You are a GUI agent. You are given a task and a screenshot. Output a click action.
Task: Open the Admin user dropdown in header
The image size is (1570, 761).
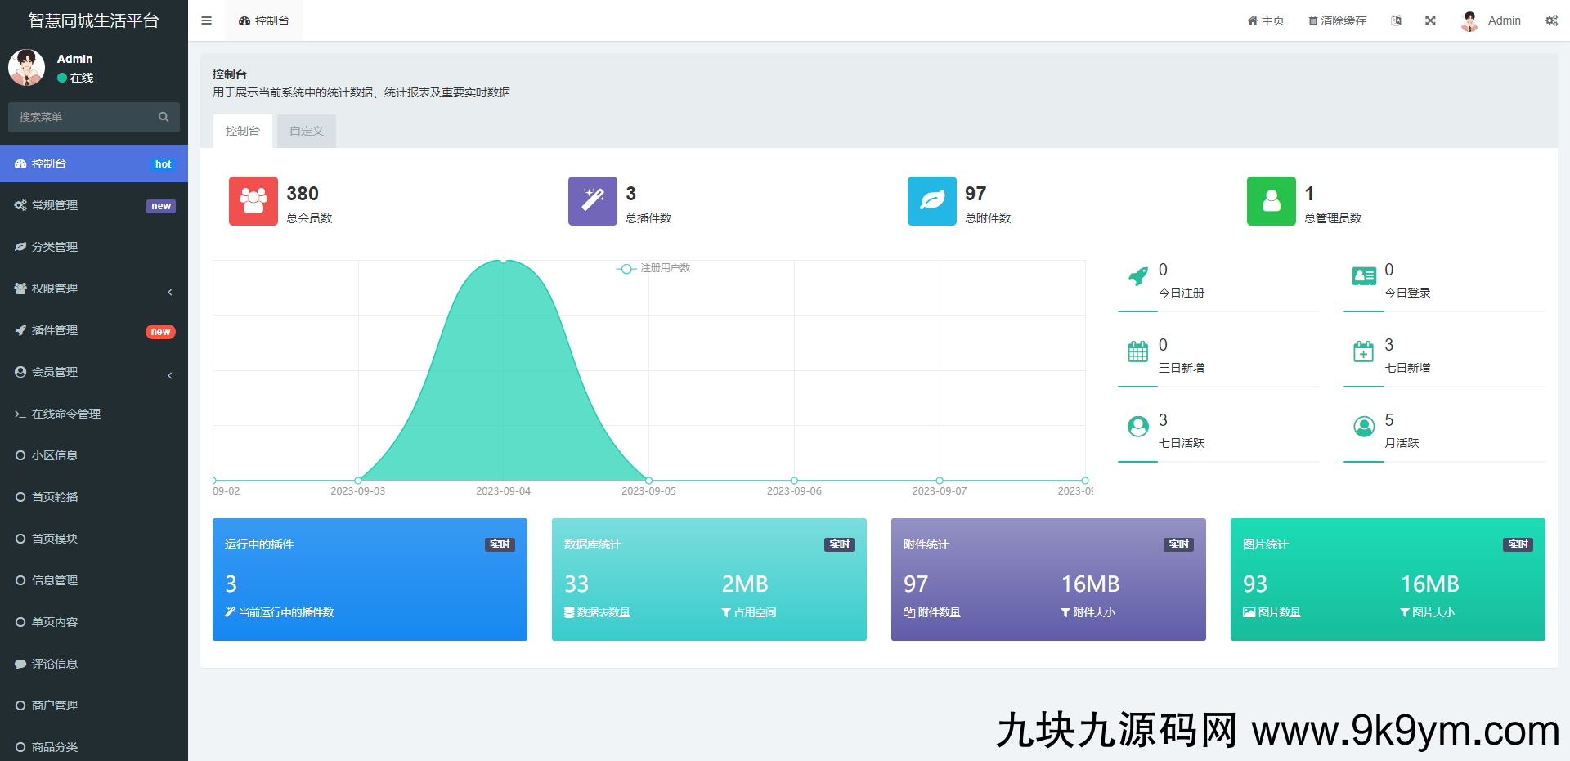[1491, 20]
